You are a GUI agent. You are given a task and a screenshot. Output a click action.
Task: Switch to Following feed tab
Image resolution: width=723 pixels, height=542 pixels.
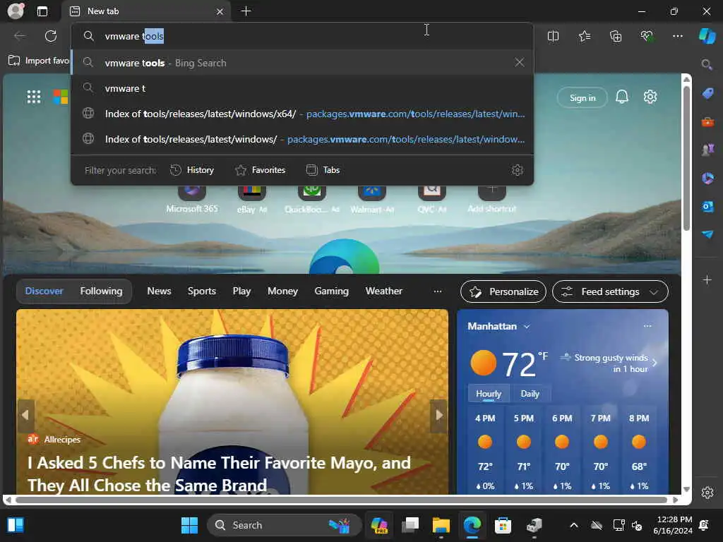[102, 291]
